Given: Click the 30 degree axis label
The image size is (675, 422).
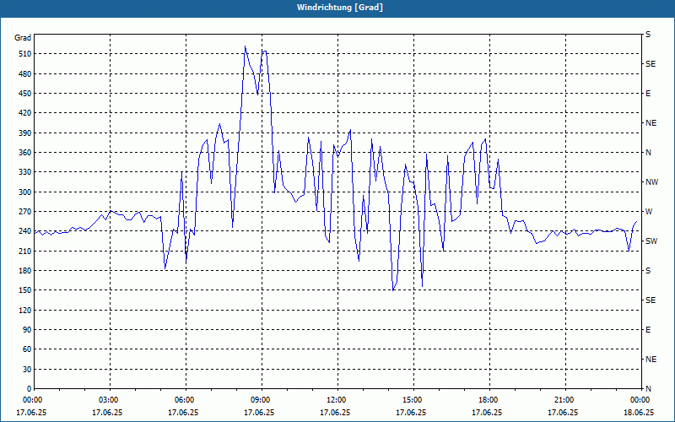Looking at the screenshot, I should pos(27,370).
